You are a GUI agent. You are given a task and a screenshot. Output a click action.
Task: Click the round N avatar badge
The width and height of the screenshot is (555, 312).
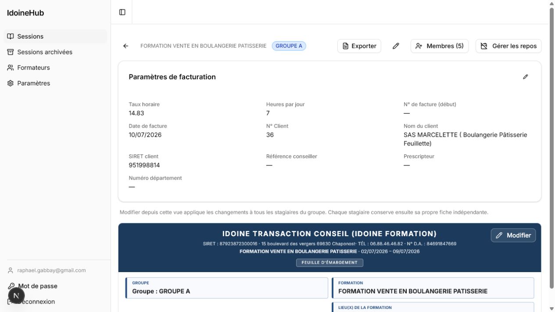16,296
